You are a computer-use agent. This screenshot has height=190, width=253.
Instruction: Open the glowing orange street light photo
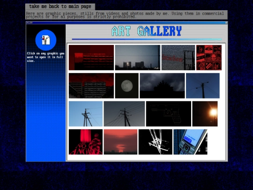pyautogui.click(x=205, y=114)
